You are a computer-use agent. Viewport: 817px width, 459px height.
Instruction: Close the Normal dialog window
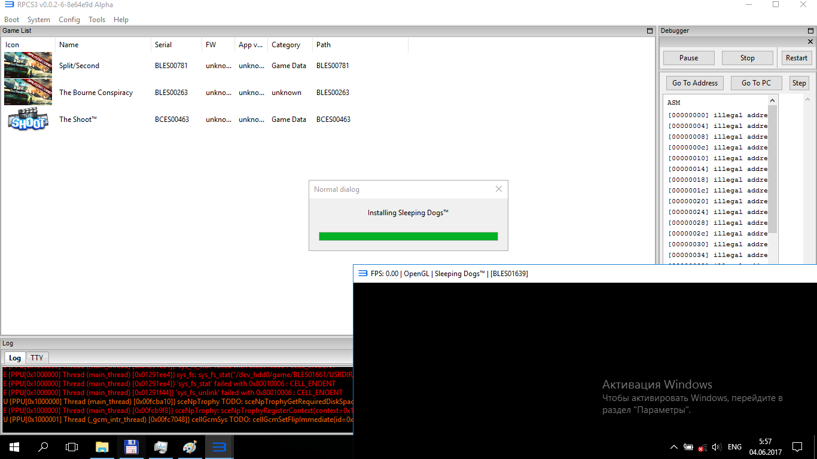coord(499,189)
